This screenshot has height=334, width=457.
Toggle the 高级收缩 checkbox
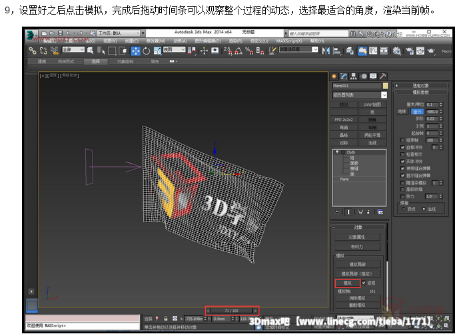[402, 189]
